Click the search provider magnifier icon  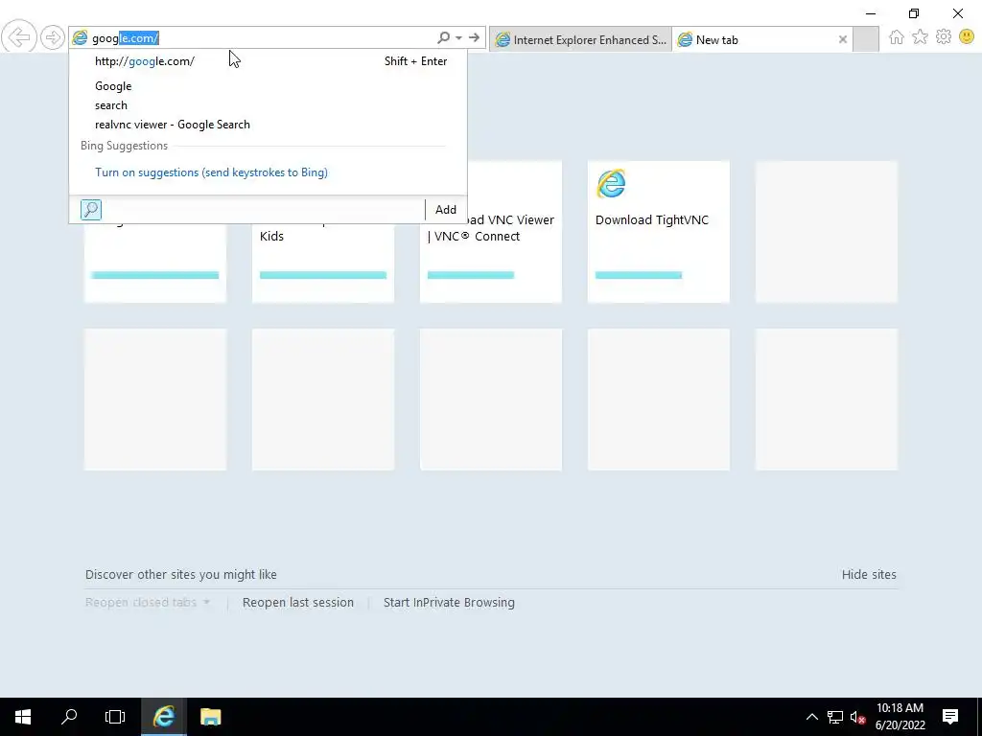91,210
